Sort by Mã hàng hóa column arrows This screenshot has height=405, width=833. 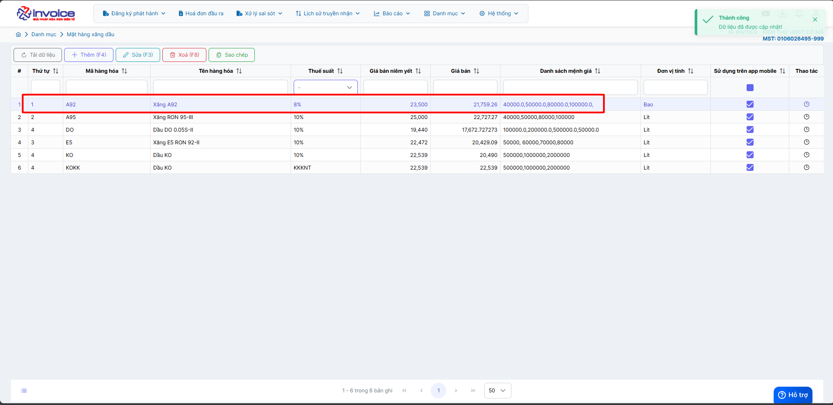124,71
